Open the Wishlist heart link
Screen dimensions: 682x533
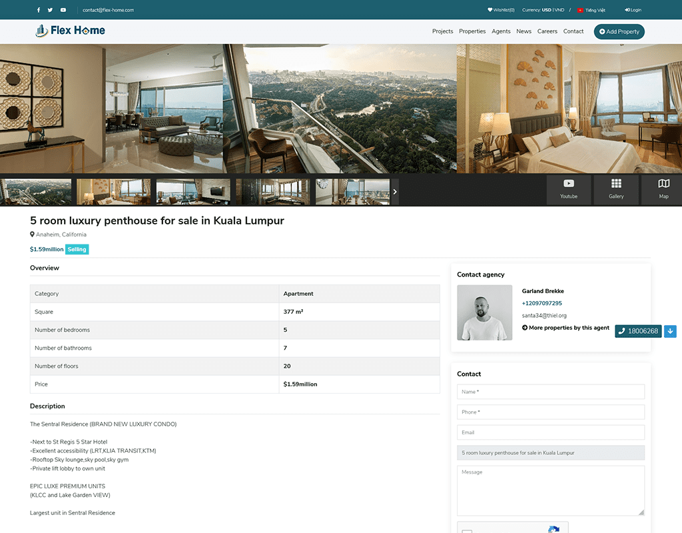[x=501, y=10]
